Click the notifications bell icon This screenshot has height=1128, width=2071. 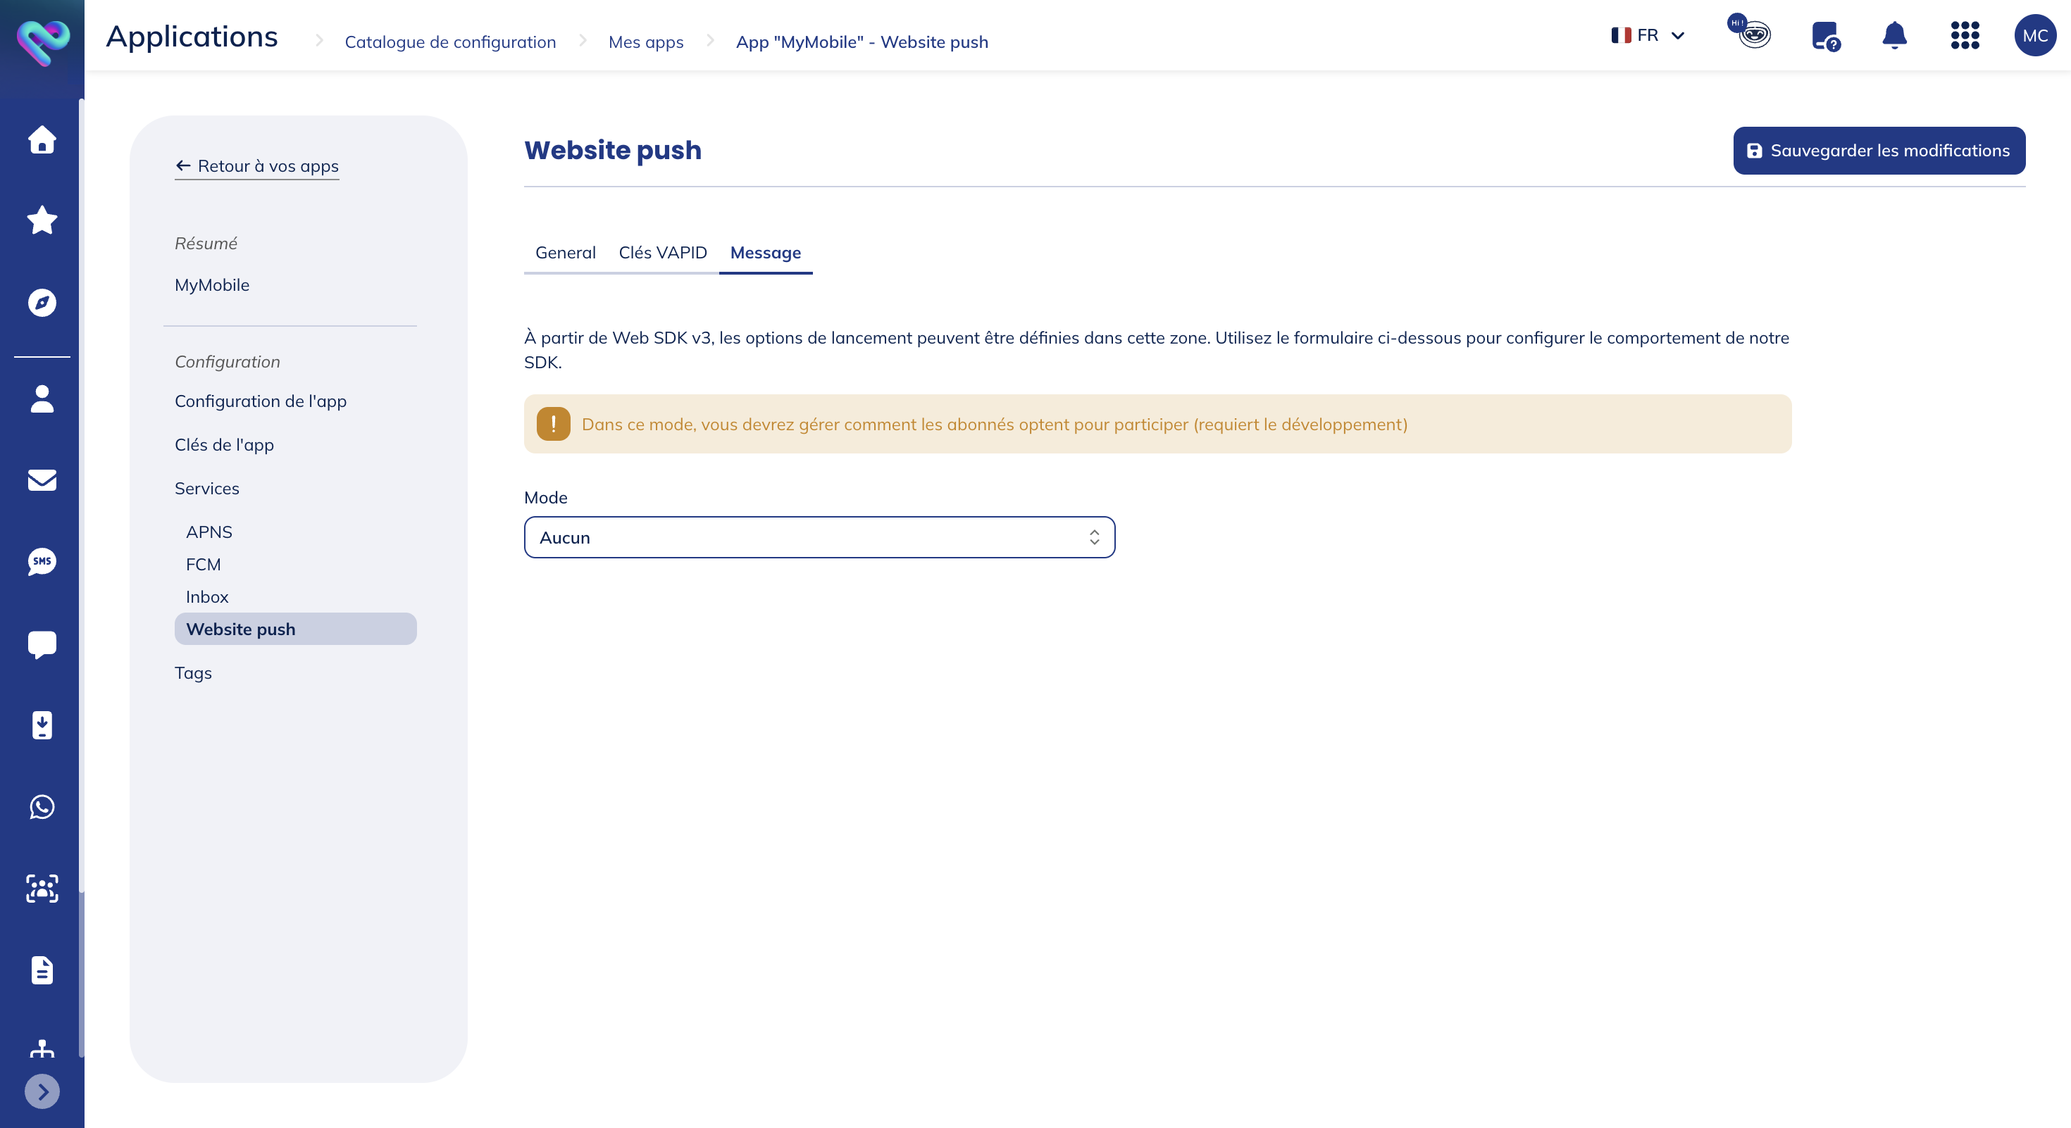pos(1894,35)
